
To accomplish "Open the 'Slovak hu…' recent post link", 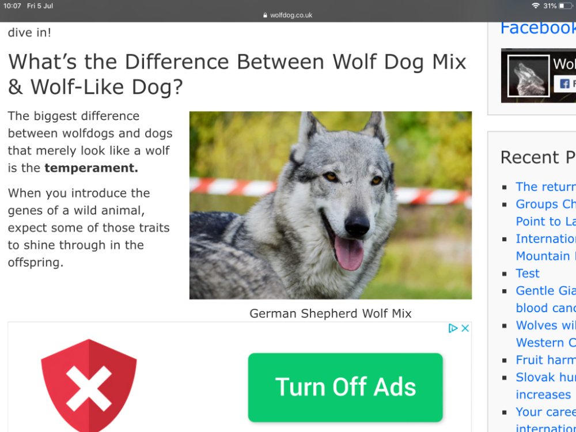I will [x=546, y=386].
